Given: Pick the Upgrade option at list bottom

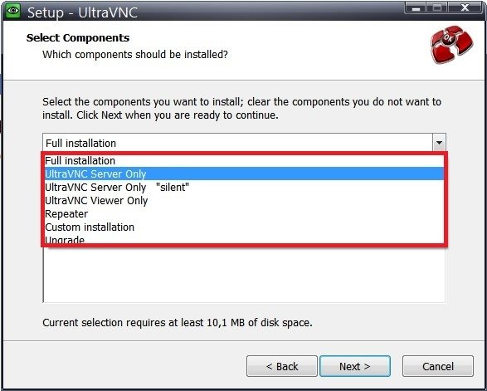Looking at the screenshot, I should click(244, 239).
